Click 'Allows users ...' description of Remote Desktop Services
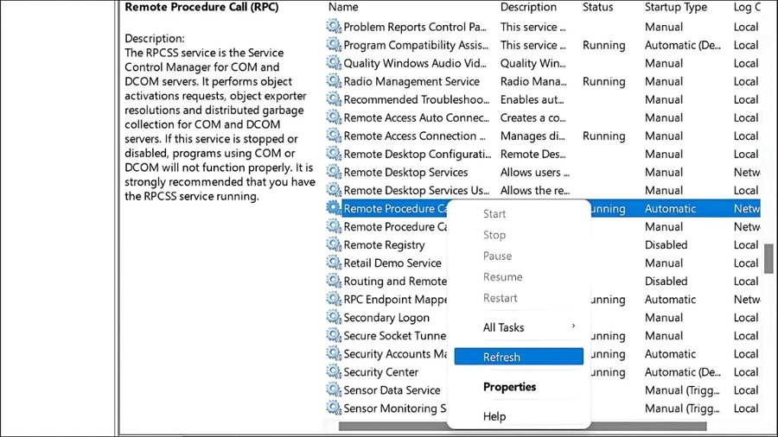Viewport: 778px width, 437px height. click(x=535, y=172)
